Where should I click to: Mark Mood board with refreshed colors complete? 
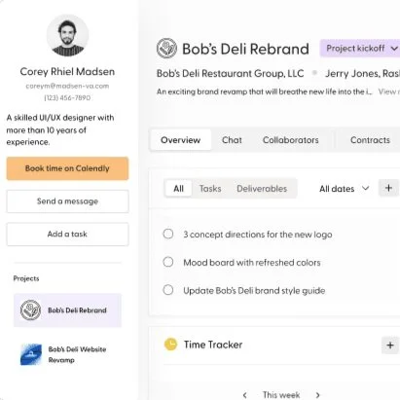[x=168, y=262]
